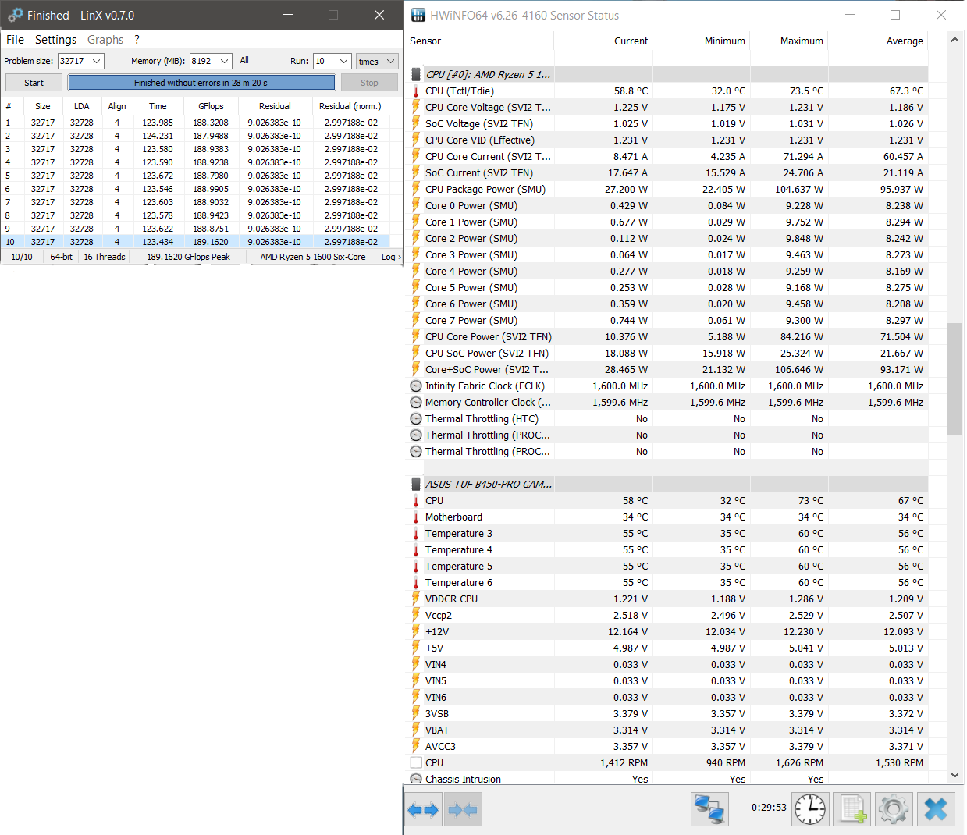Image resolution: width=967 pixels, height=835 pixels.
Task: Click lightning icon of Core 0 Power (SMU)
Action: (x=416, y=206)
